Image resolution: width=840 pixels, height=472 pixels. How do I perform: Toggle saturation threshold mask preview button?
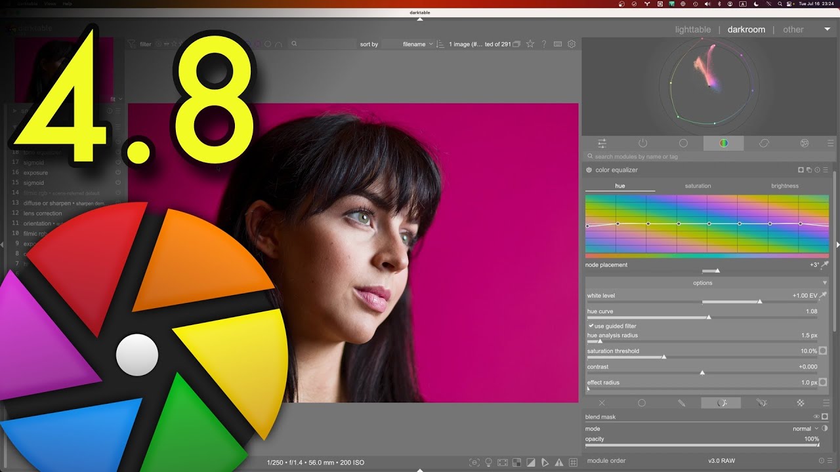823,351
